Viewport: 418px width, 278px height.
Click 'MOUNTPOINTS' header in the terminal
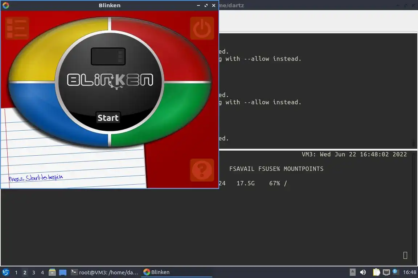(x=303, y=169)
